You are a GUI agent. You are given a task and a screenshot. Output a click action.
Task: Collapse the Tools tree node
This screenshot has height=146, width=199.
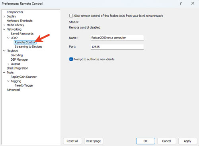[x=4, y=73]
